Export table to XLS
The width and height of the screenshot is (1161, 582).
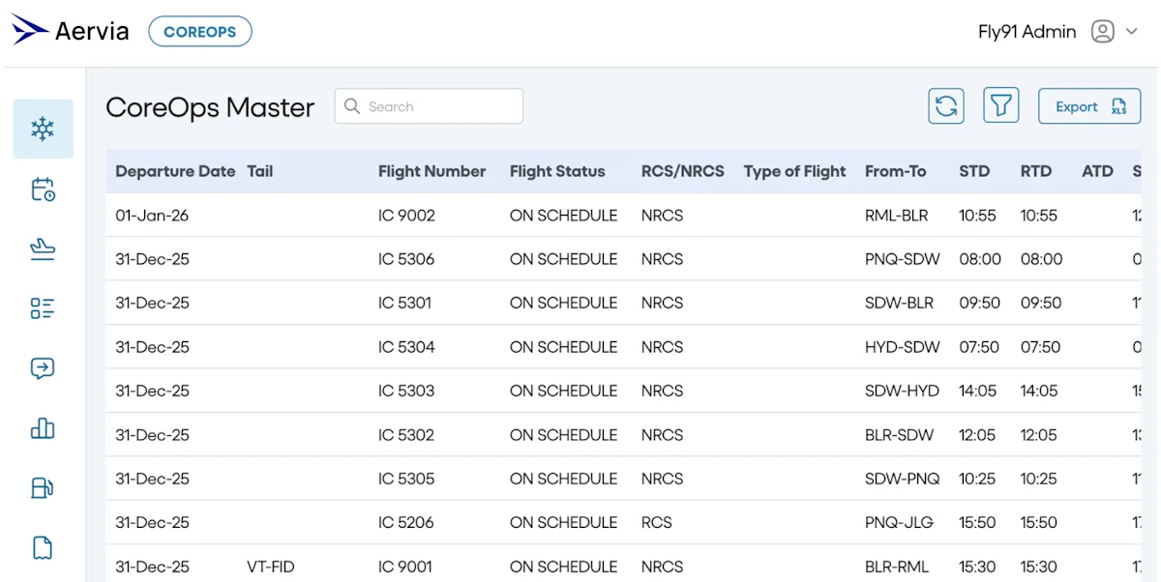[x=1089, y=106]
